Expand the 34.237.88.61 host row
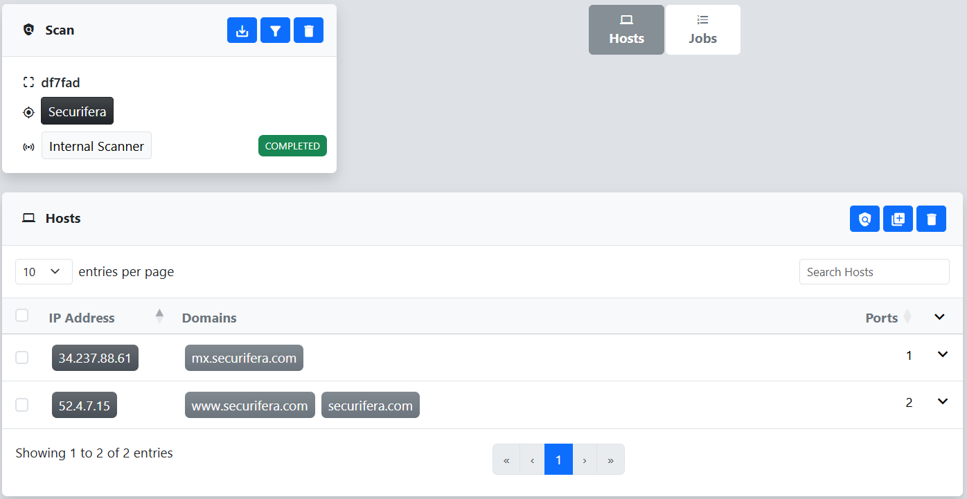 coord(942,354)
